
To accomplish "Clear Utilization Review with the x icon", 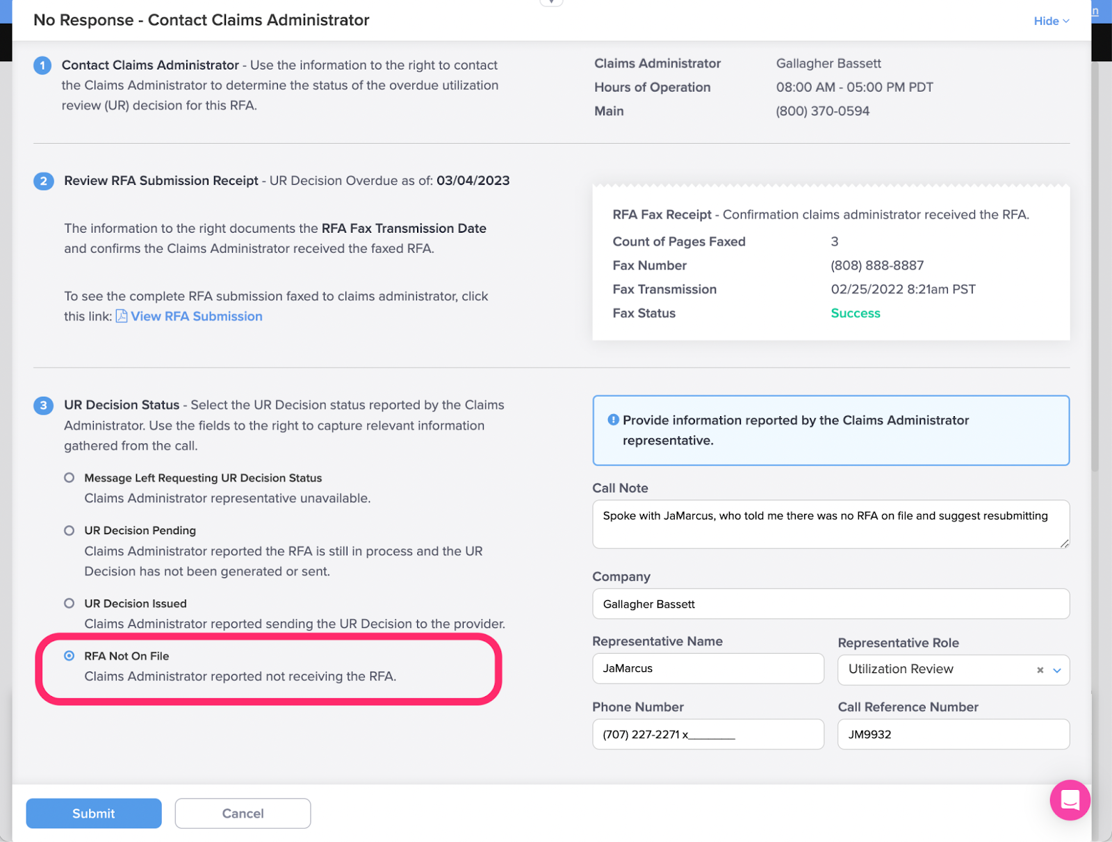I will 1040,670.
